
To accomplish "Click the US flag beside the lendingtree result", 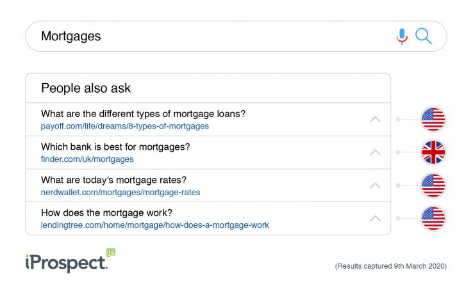I will (x=433, y=218).
